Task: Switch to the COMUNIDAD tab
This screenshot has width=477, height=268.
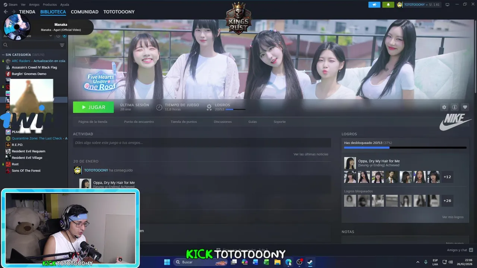Action: (x=85, y=12)
